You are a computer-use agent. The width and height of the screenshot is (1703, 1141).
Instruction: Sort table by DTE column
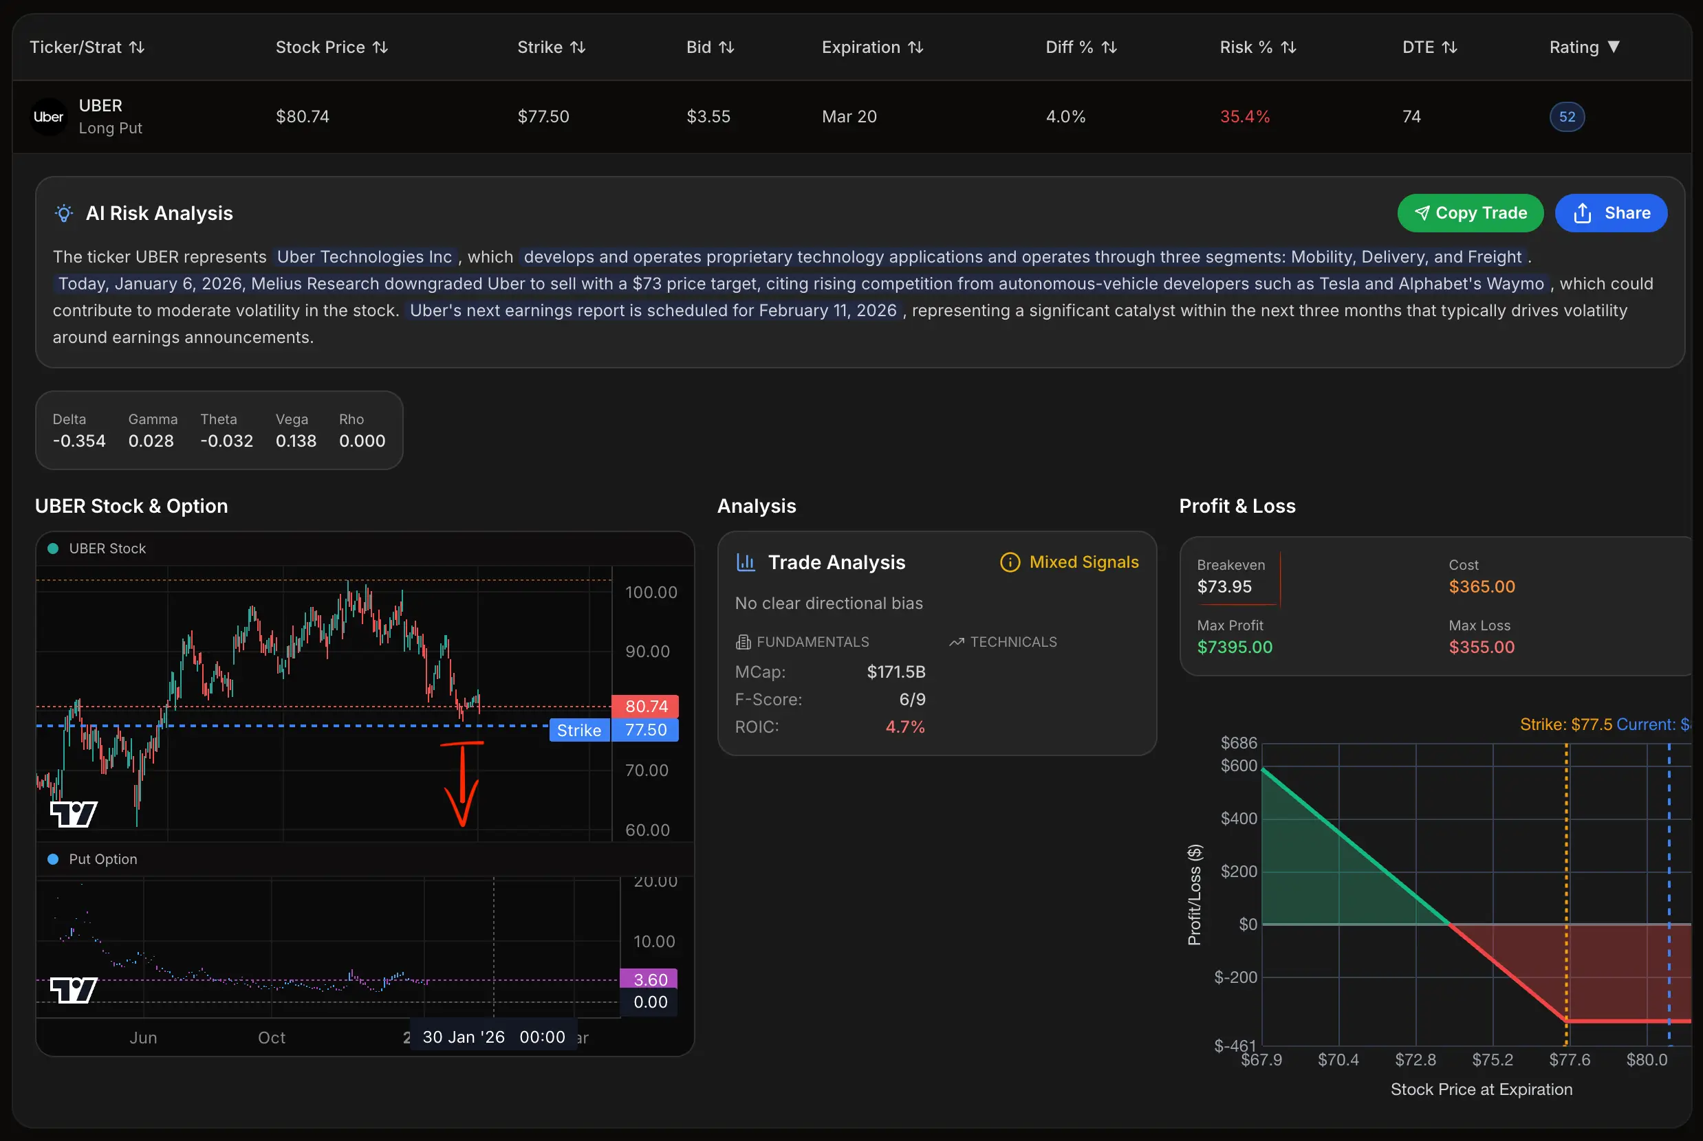[x=1429, y=47]
